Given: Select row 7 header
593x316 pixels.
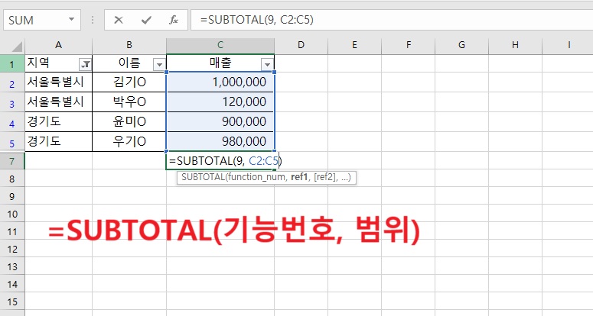Looking at the screenshot, I should click(x=12, y=161).
